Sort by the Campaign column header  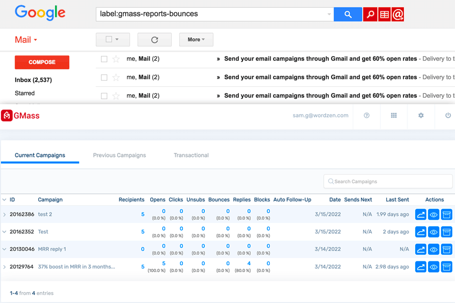50,200
